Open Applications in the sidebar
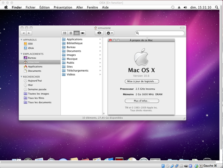This screenshot has height=168, width=223. click(x=33, y=66)
